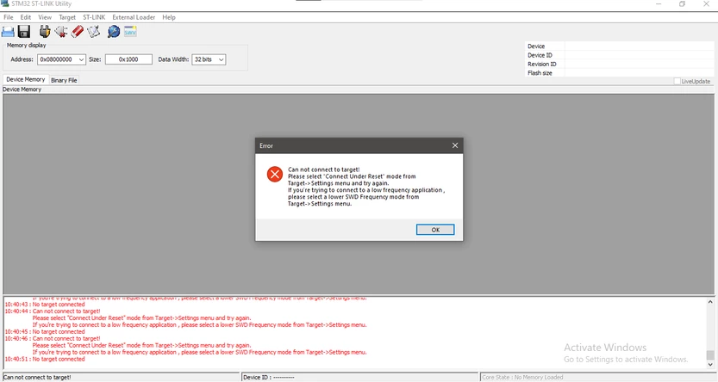Restore down the ST-LINK Utility window
This screenshot has width=718, height=382.
tap(683, 3)
